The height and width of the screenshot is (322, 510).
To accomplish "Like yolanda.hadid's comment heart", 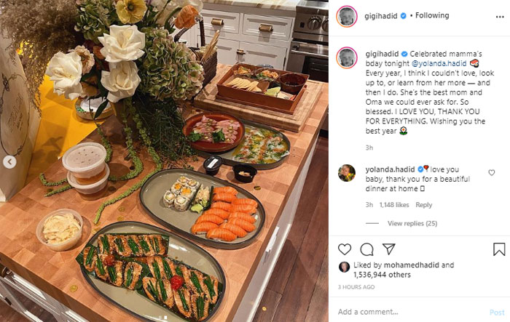I will 492,173.
